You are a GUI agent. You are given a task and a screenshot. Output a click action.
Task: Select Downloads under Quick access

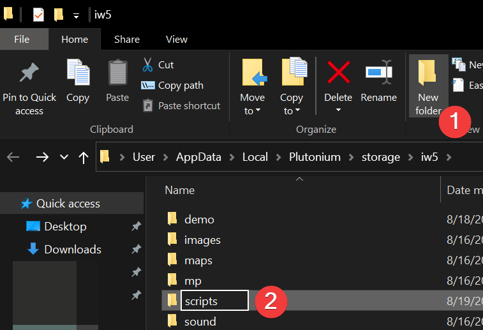coord(73,250)
